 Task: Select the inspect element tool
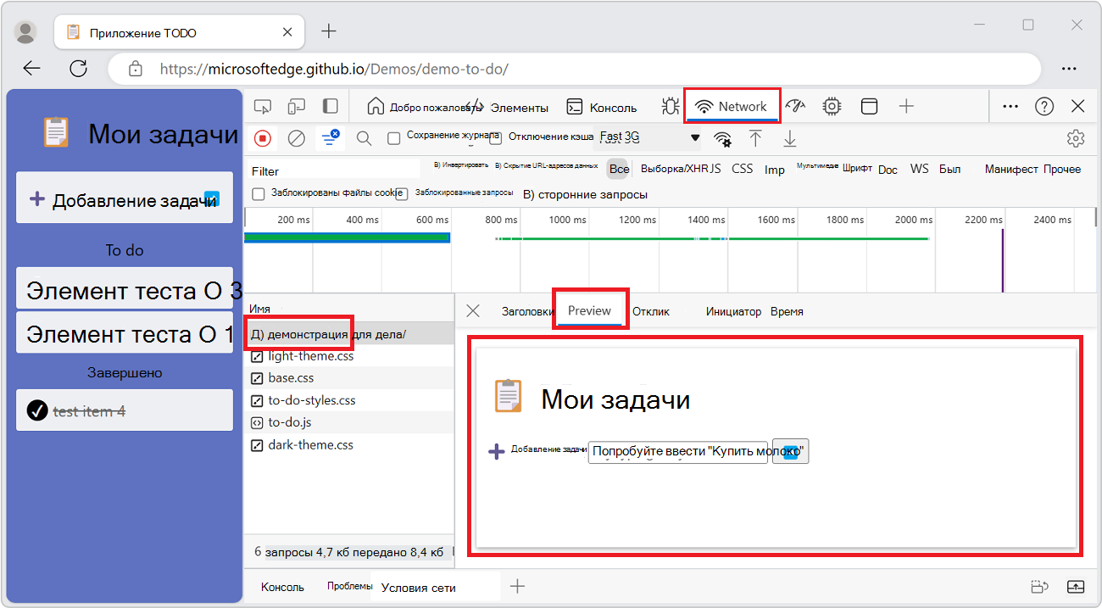263,106
